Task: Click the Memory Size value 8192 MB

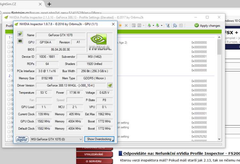Action: [47, 78]
